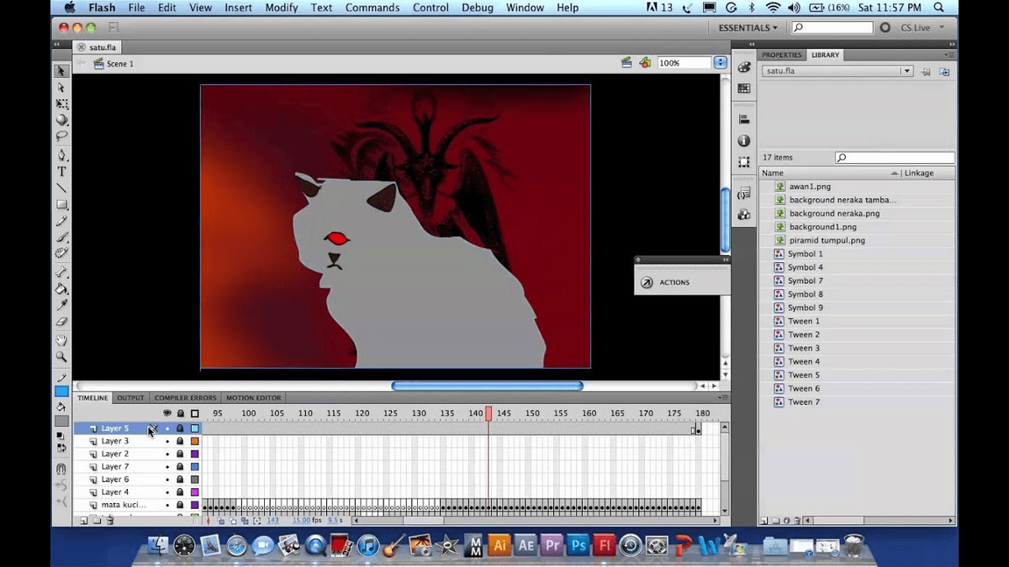Select the Pen tool
The image size is (1009, 567).
(x=61, y=155)
